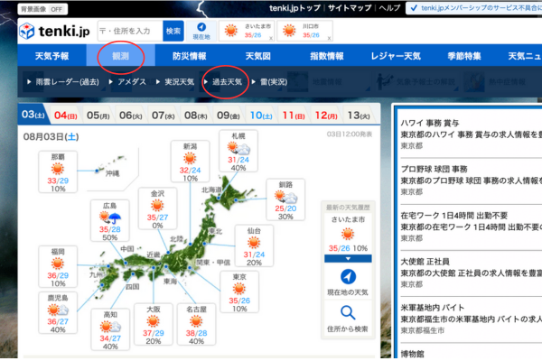
Task: Open 実況天気 submenu item
Action: pyautogui.click(x=175, y=82)
